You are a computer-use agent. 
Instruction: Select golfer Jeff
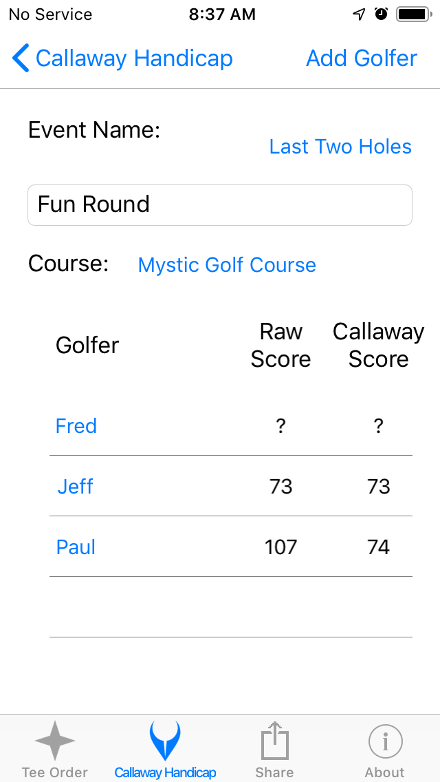point(76,486)
